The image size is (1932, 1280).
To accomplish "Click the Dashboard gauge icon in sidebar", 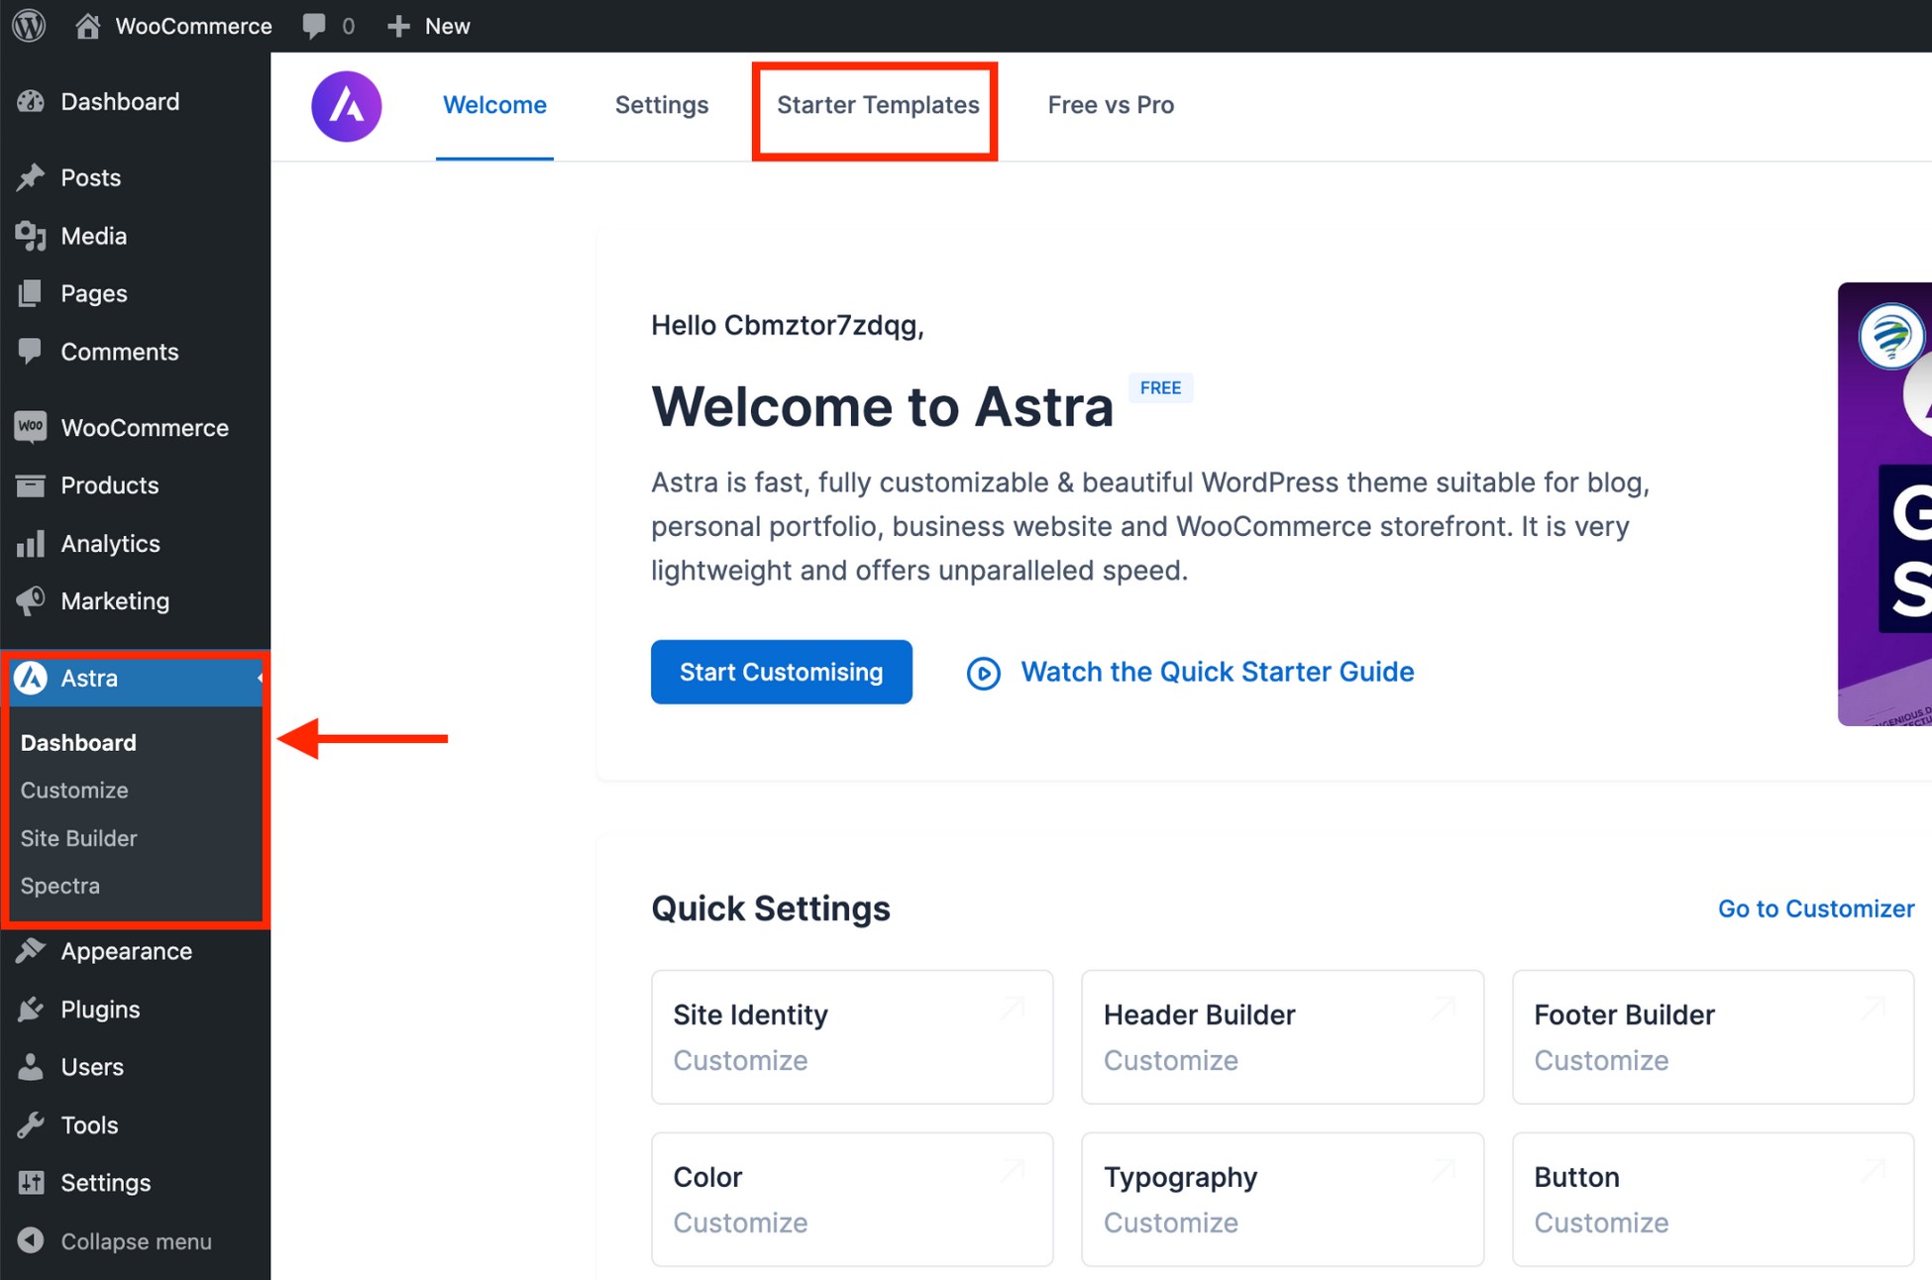I will point(31,102).
